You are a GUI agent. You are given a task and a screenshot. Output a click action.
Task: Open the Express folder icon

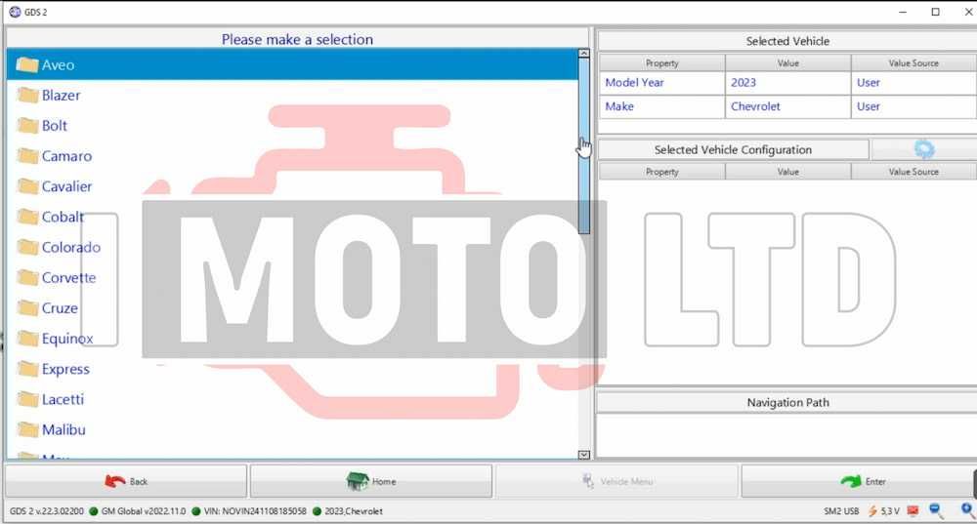(x=27, y=369)
